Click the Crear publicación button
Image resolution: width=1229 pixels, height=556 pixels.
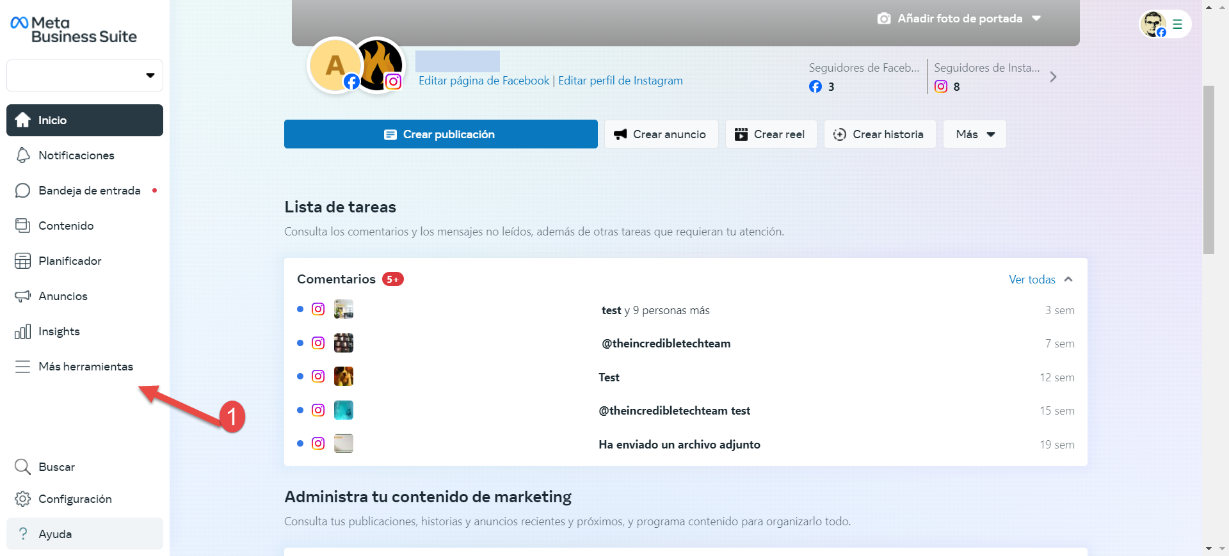[440, 134]
